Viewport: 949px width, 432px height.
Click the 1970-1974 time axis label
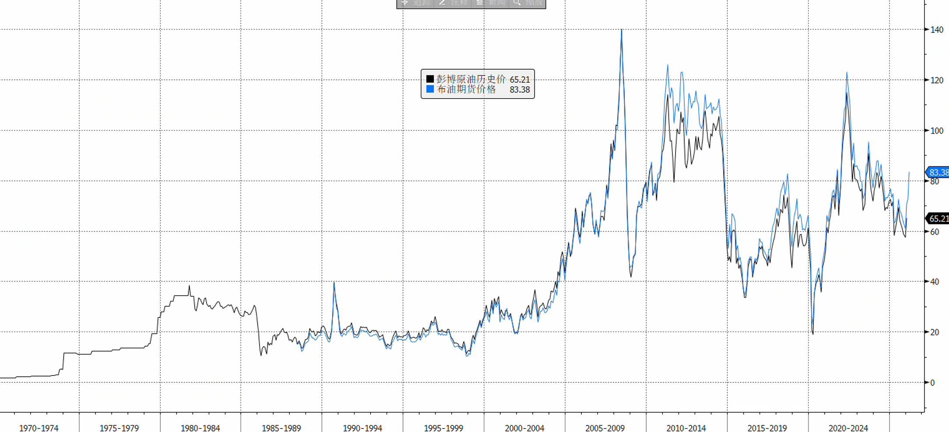coord(39,428)
